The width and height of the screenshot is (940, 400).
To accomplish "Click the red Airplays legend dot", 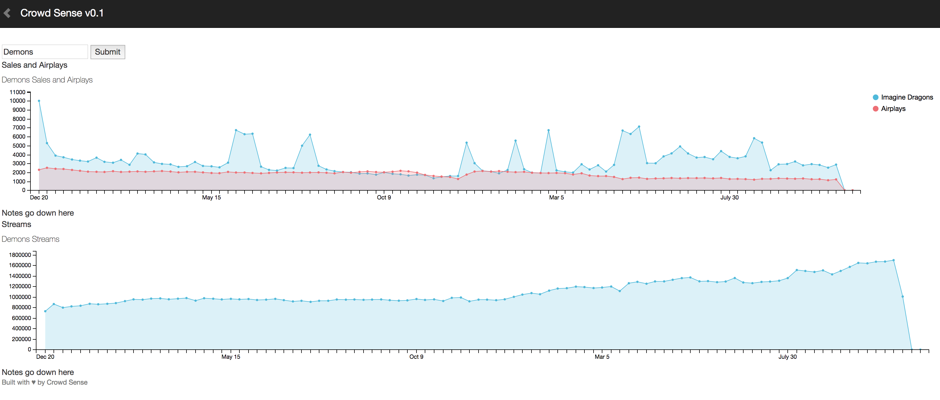I will click(875, 109).
